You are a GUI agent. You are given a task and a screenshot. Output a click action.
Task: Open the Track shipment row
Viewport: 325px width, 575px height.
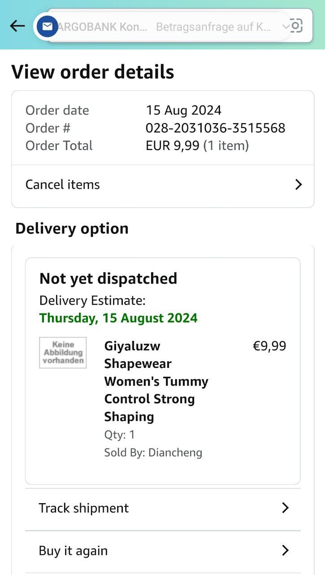point(163,509)
